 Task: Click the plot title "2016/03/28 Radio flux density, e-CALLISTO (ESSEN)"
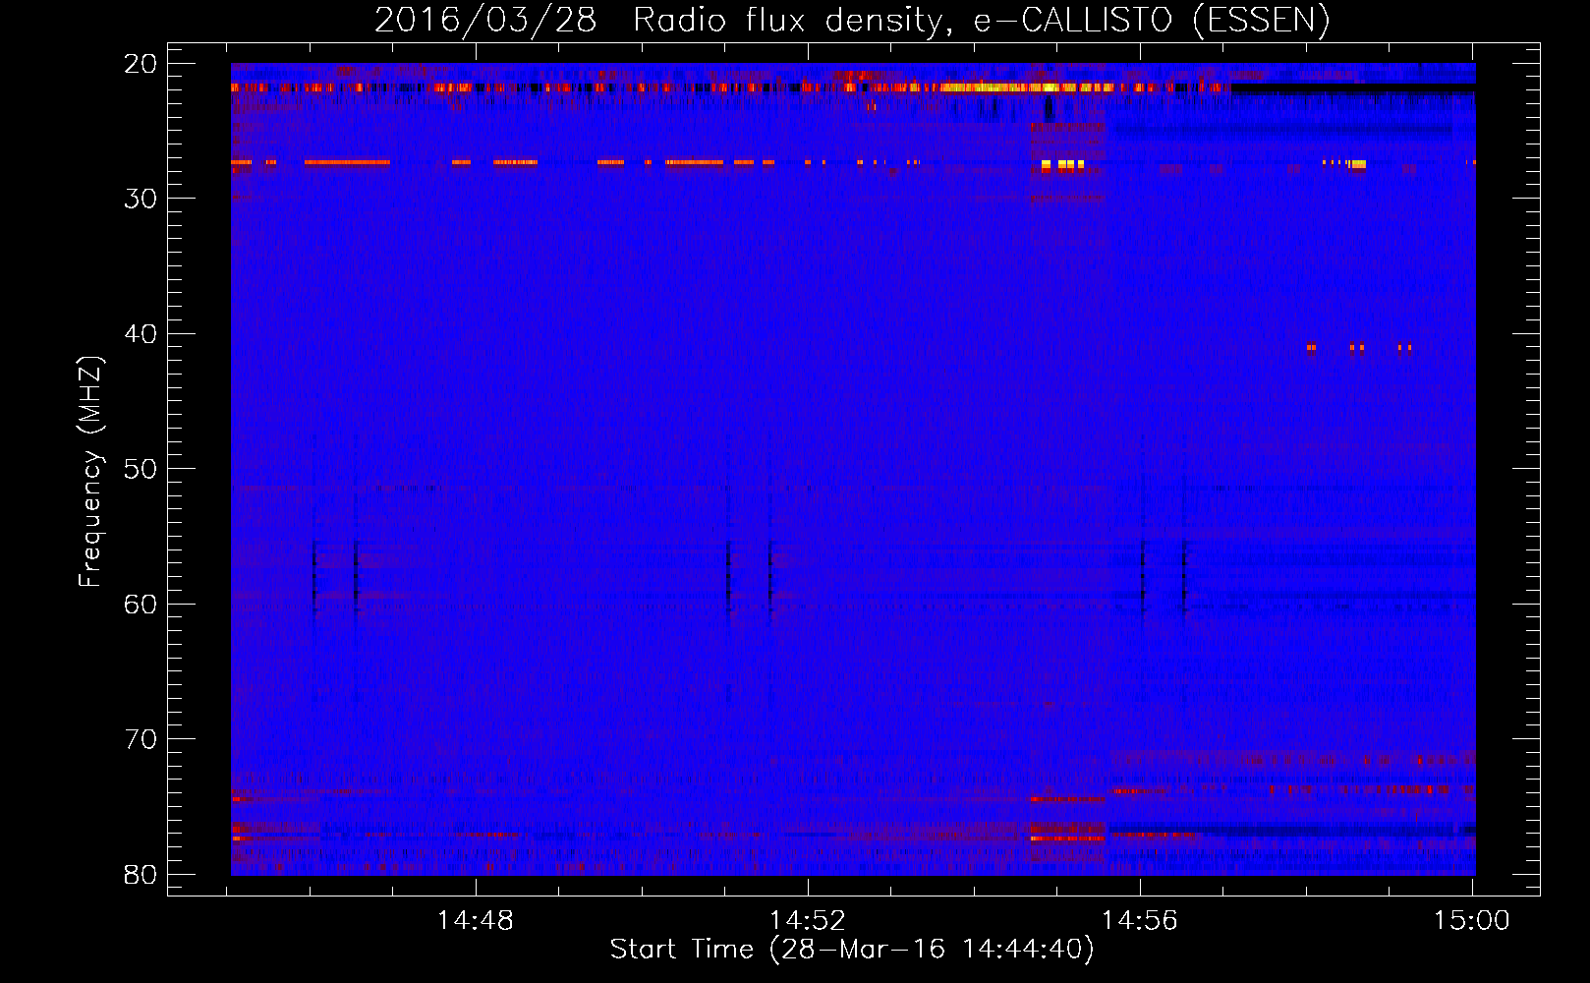click(852, 20)
